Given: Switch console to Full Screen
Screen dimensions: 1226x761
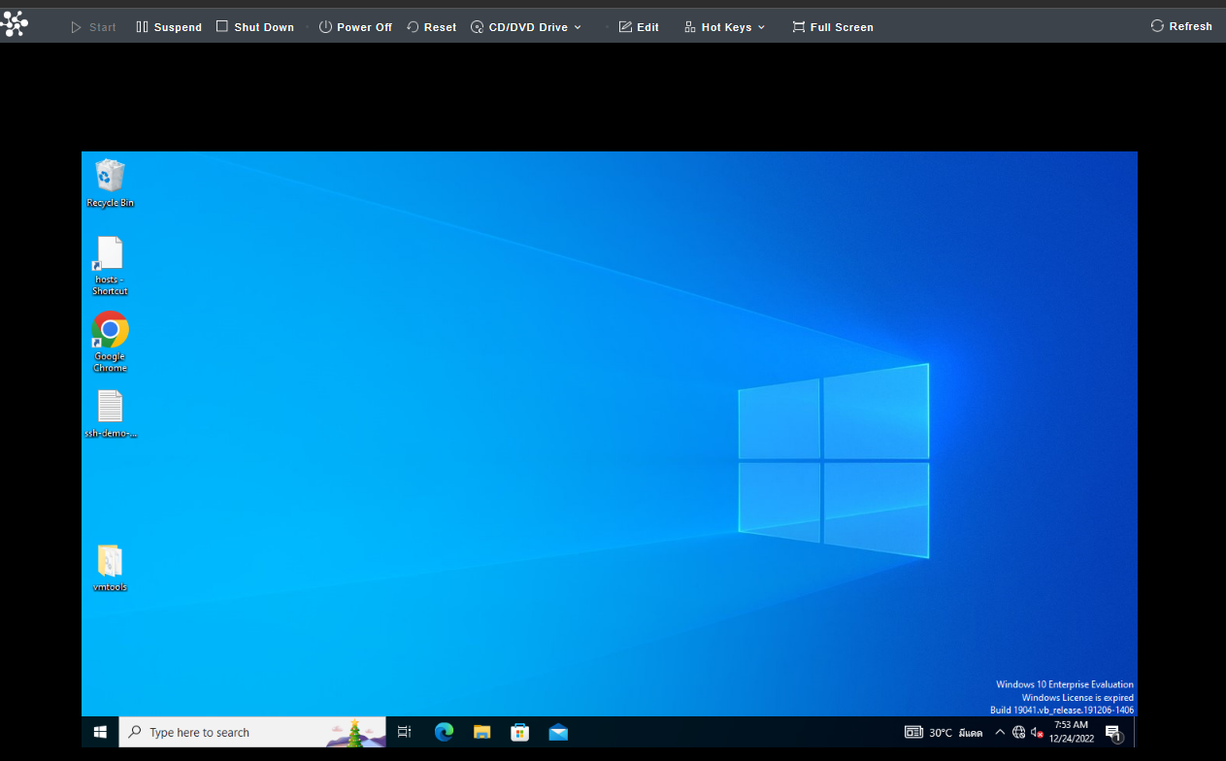Looking at the screenshot, I should coord(833,27).
